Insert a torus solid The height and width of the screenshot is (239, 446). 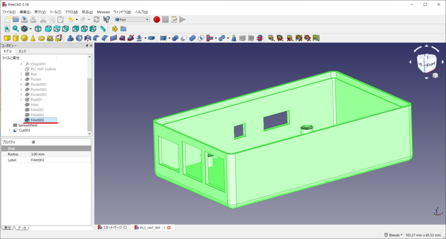pos(42,38)
